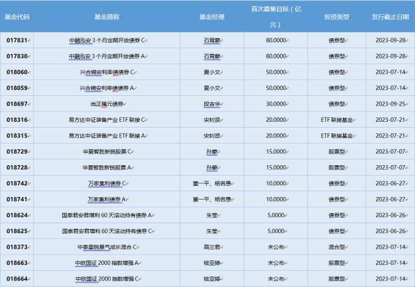This screenshot has height=287, width=415.
Task: Click fund name 兴合锦安利率债债券C
Action: tap(107, 72)
